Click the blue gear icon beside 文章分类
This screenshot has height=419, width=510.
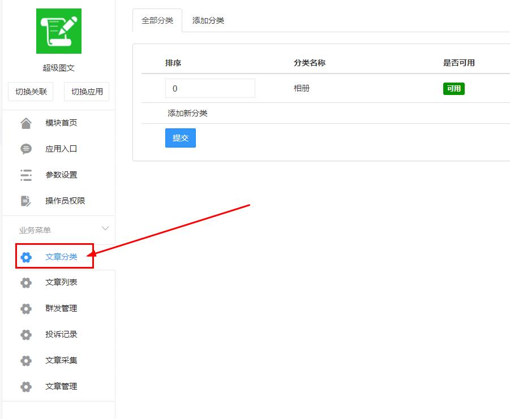coord(26,257)
